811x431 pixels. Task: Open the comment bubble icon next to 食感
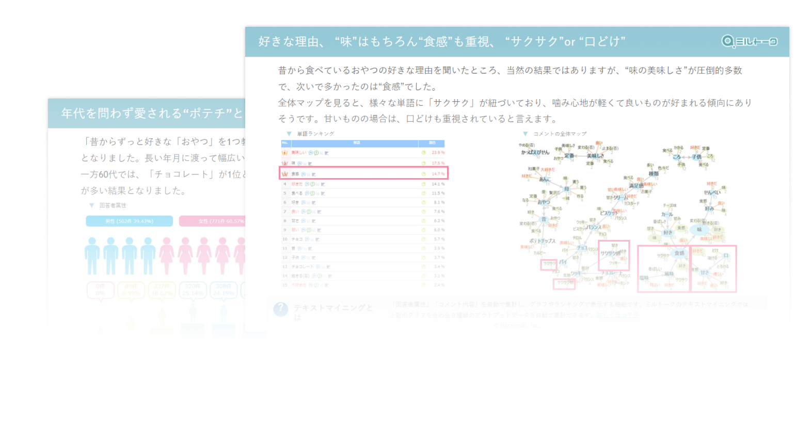[304, 174]
